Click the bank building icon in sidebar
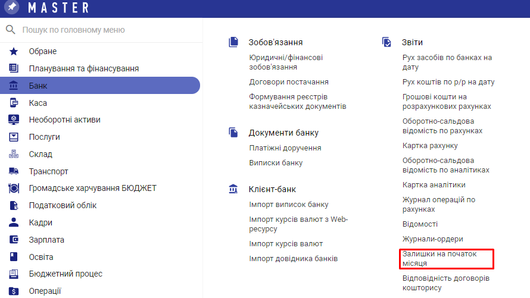The width and height of the screenshot is (530, 298). point(14,86)
